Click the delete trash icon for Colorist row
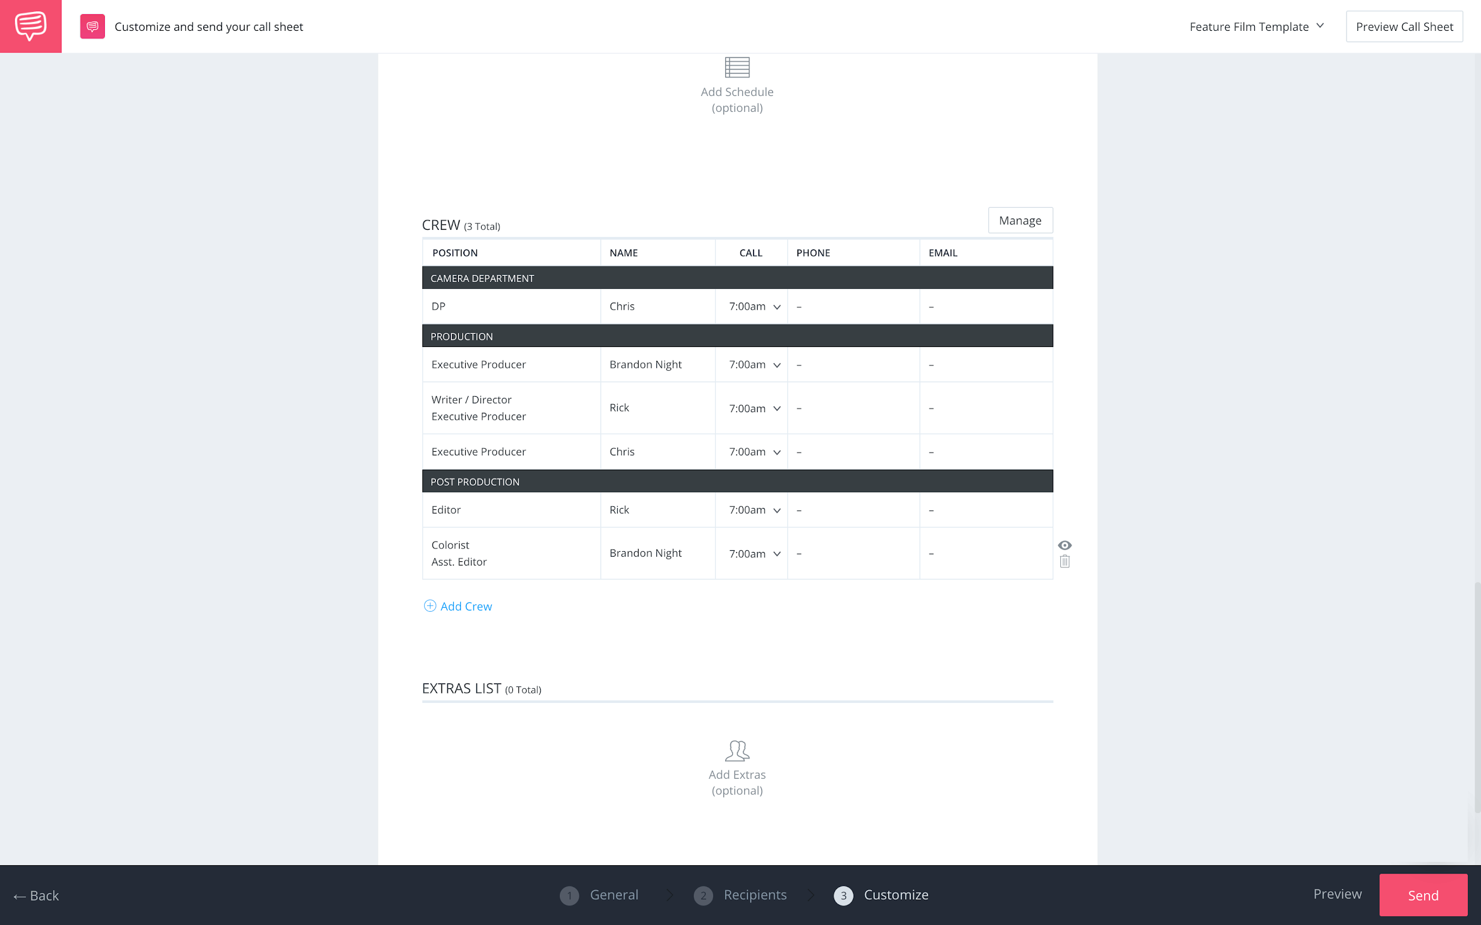 pos(1065,561)
